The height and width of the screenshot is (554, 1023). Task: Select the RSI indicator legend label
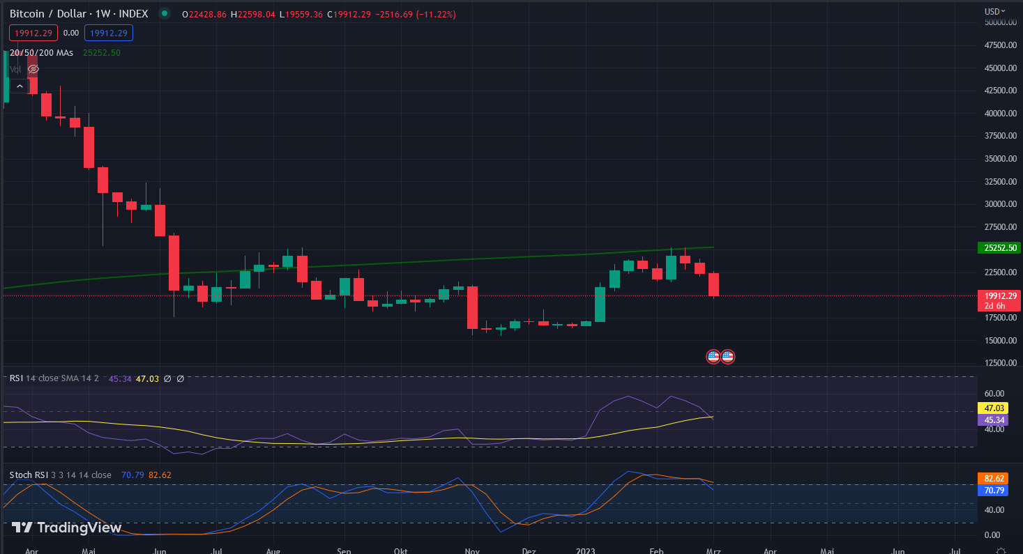click(x=16, y=378)
